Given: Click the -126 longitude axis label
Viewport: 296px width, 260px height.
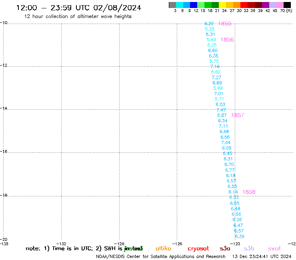Looking at the screenshot, I should click(x=177, y=244).
